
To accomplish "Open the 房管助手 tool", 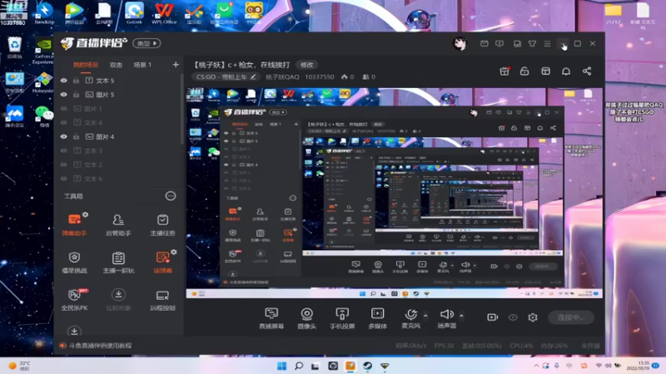I will click(x=118, y=224).
